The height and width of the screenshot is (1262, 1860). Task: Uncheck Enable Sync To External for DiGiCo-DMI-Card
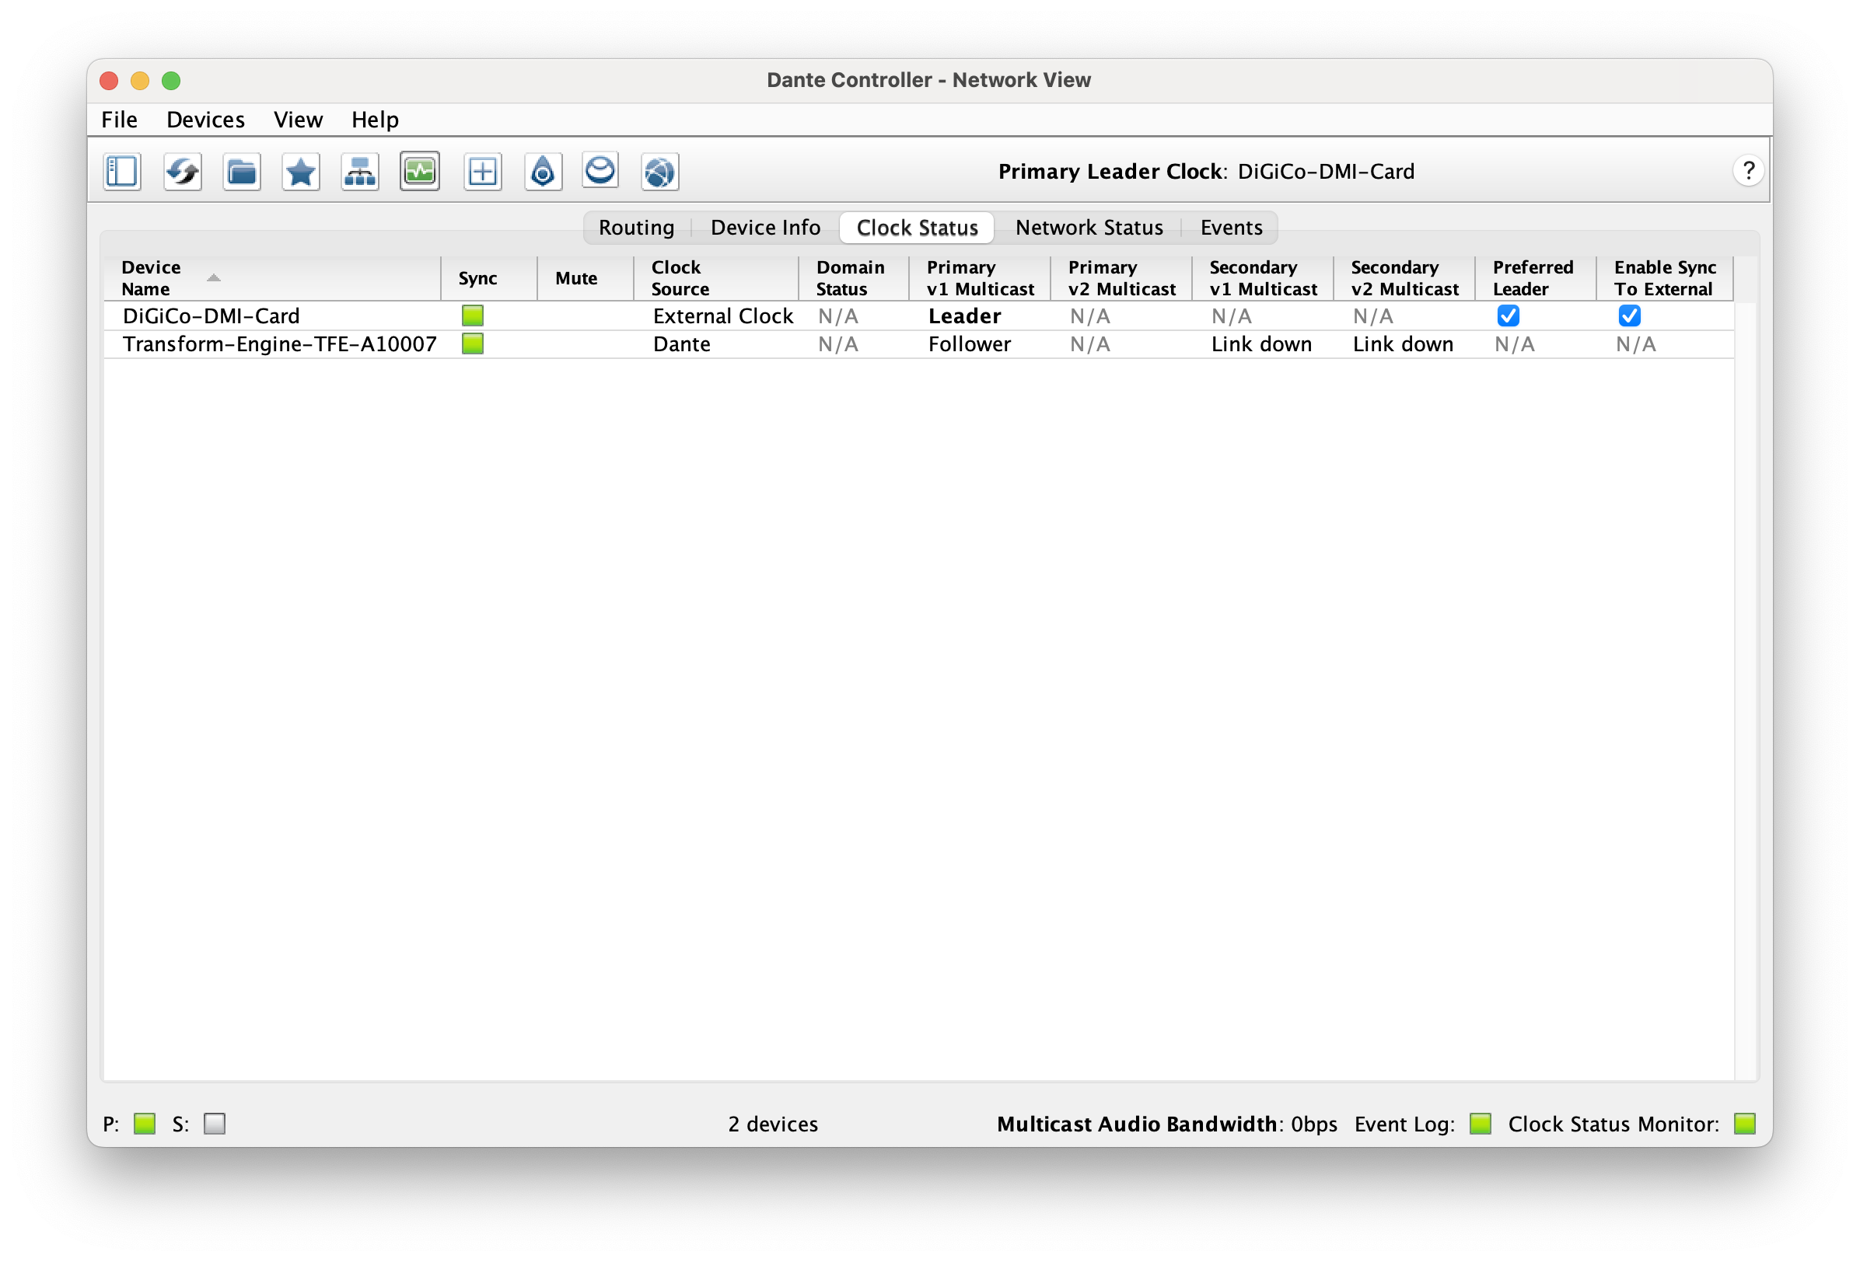1629,316
